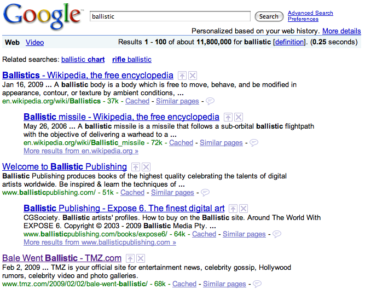
Task: Click the www.tmz.com/2009/02/02/bale-went-ballistic/ URL text
Action: [x=75, y=284]
